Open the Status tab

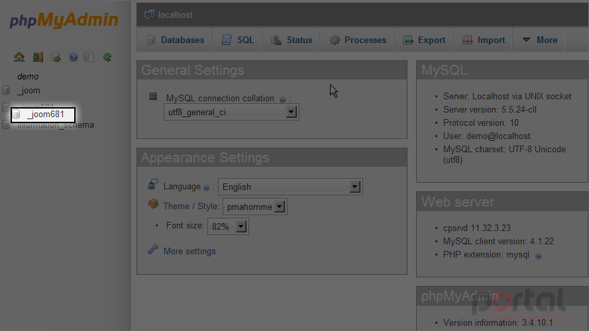pos(291,40)
